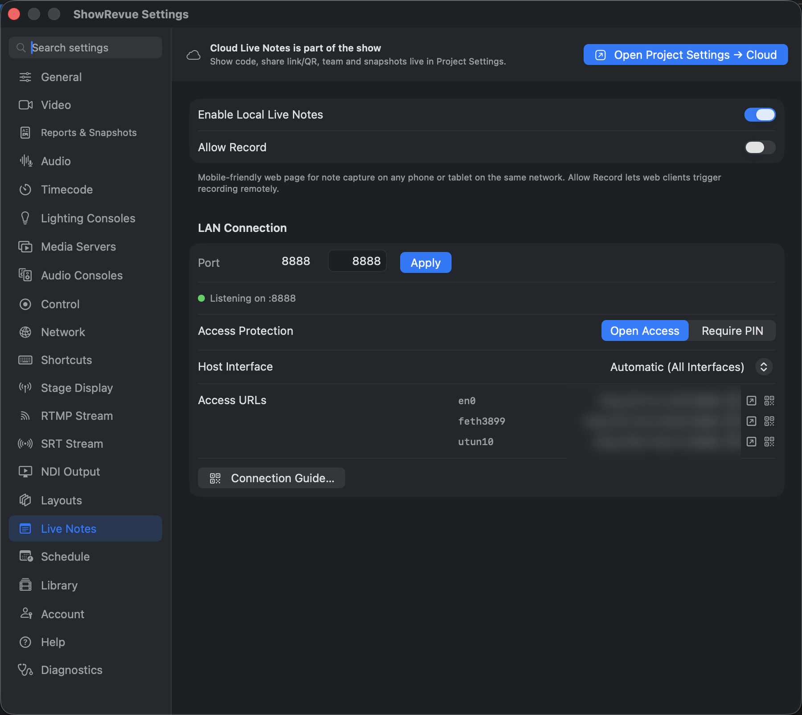Open the Connection Guide
802x715 pixels.
pyautogui.click(x=271, y=478)
